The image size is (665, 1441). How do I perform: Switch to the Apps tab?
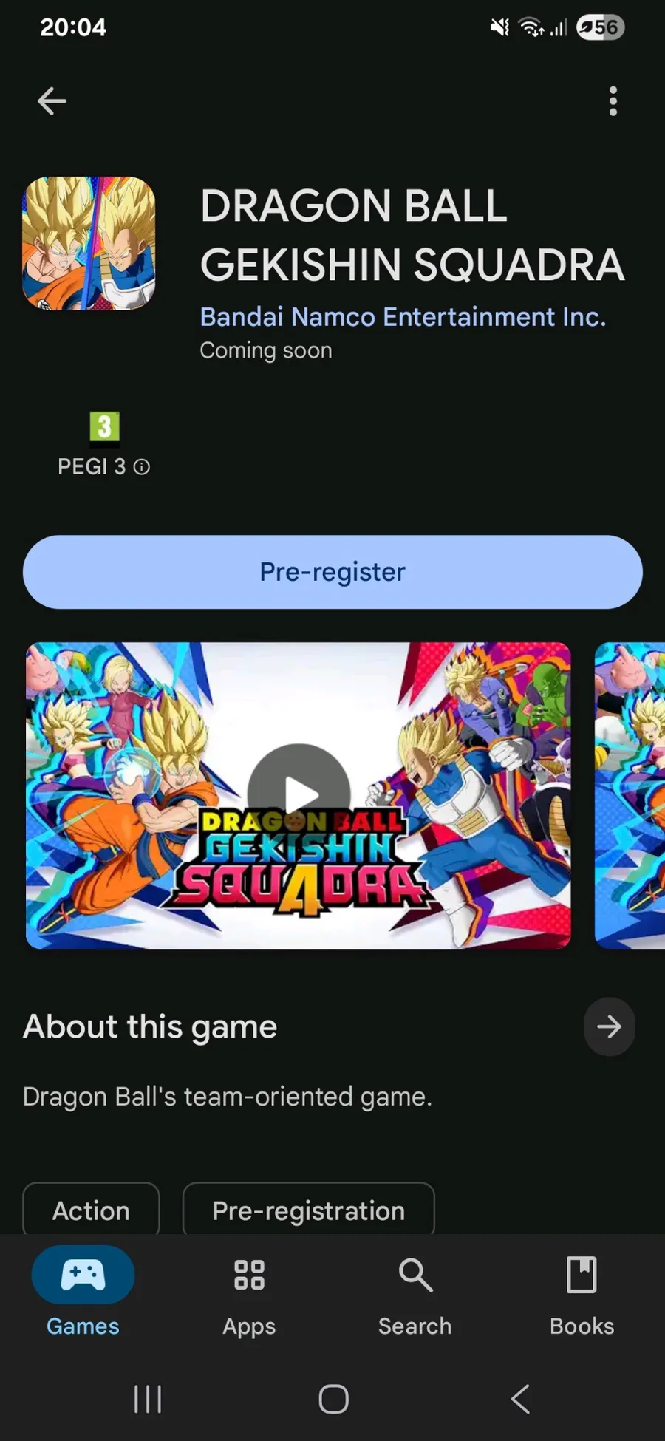tap(249, 1292)
